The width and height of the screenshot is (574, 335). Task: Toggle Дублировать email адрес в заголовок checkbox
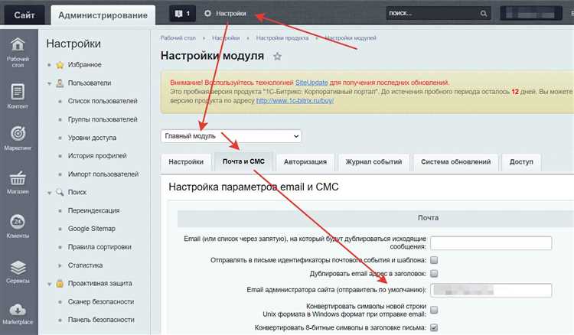tap(434, 273)
